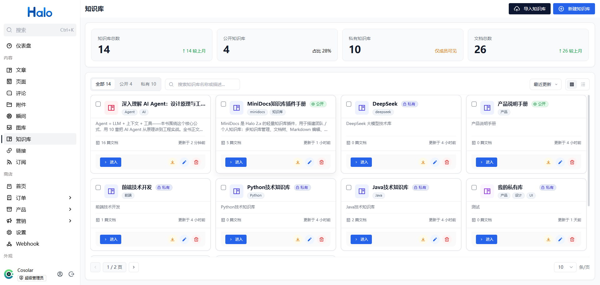
Task: Select the DeepSeek card checkbox
Action: 349,104
